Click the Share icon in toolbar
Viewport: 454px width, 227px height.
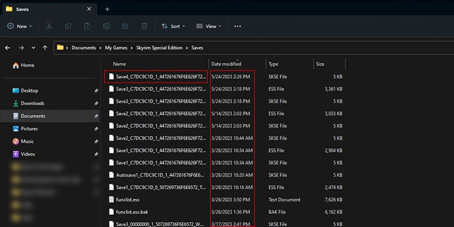click(125, 26)
